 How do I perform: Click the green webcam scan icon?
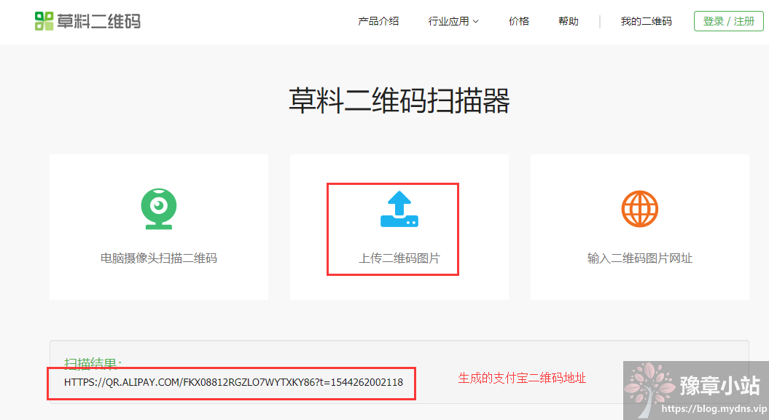(159, 209)
